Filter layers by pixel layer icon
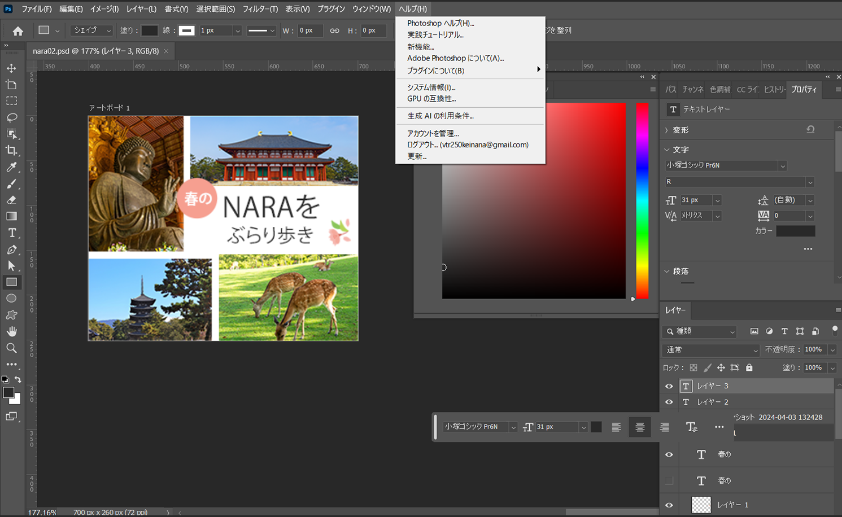 coord(754,331)
